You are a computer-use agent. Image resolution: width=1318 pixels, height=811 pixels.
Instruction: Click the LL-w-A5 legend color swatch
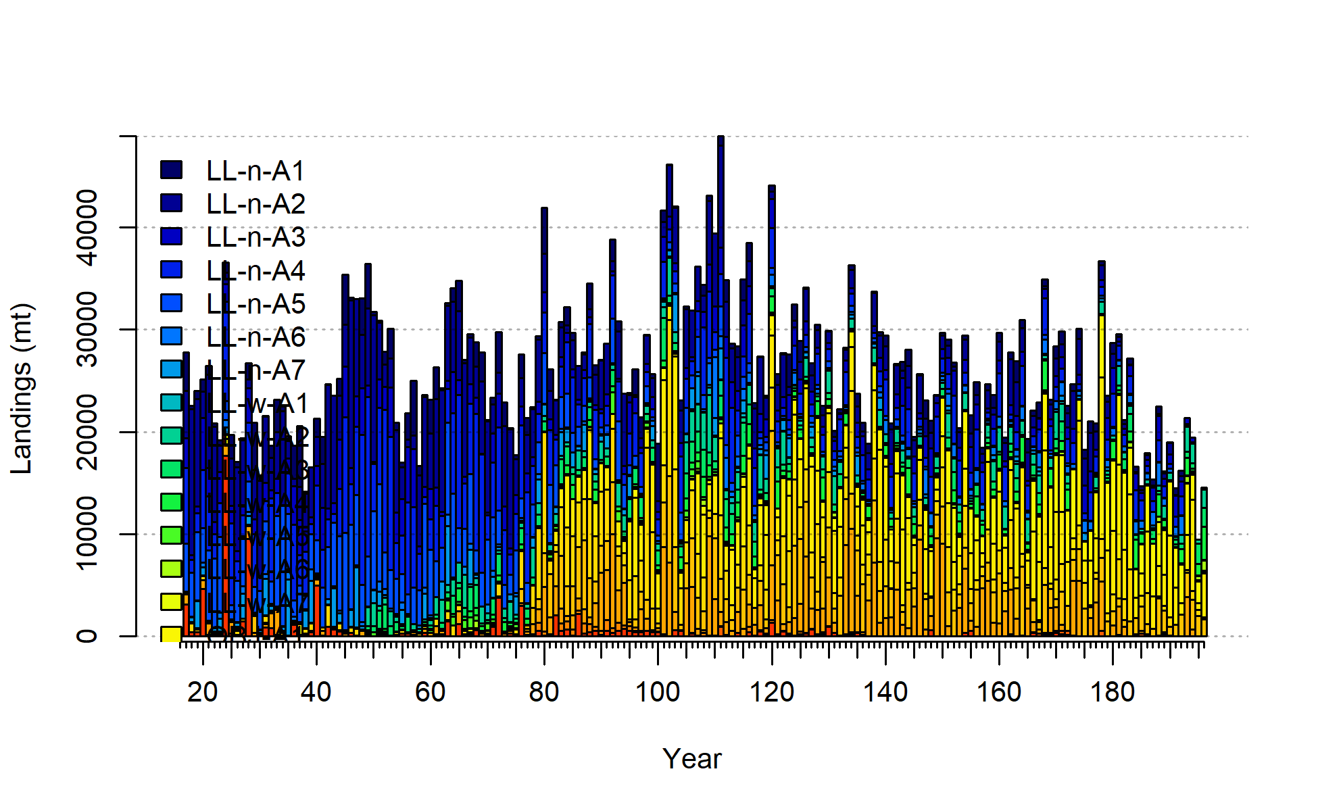coord(171,535)
